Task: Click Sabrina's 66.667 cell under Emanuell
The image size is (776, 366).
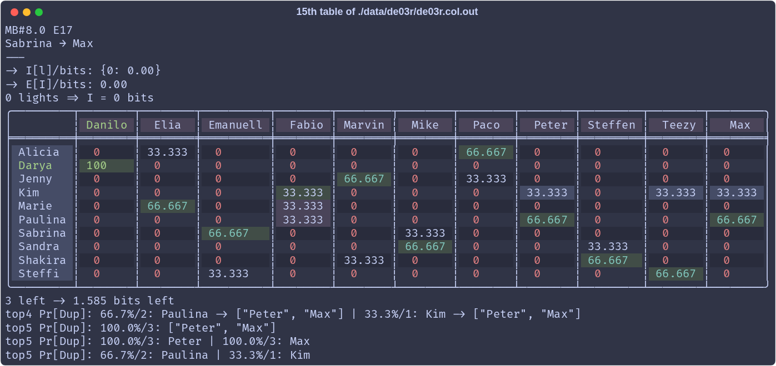Action: pos(236,233)
